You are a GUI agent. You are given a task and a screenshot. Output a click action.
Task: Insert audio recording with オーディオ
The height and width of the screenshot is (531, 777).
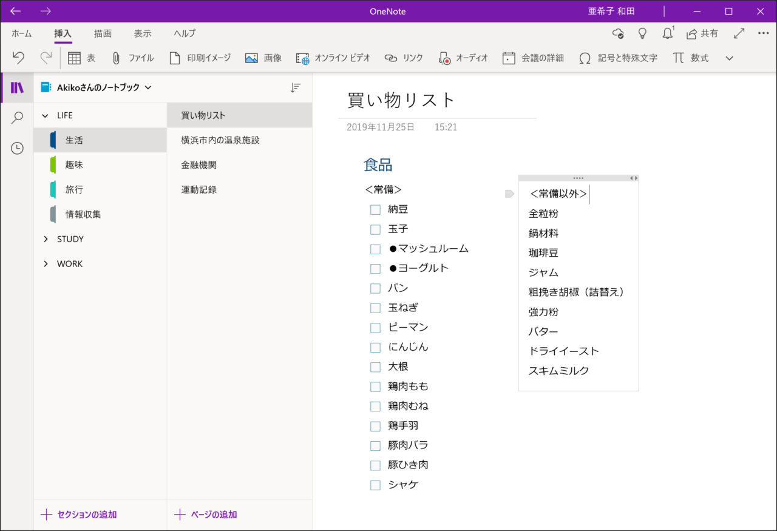tap(463, 58)
